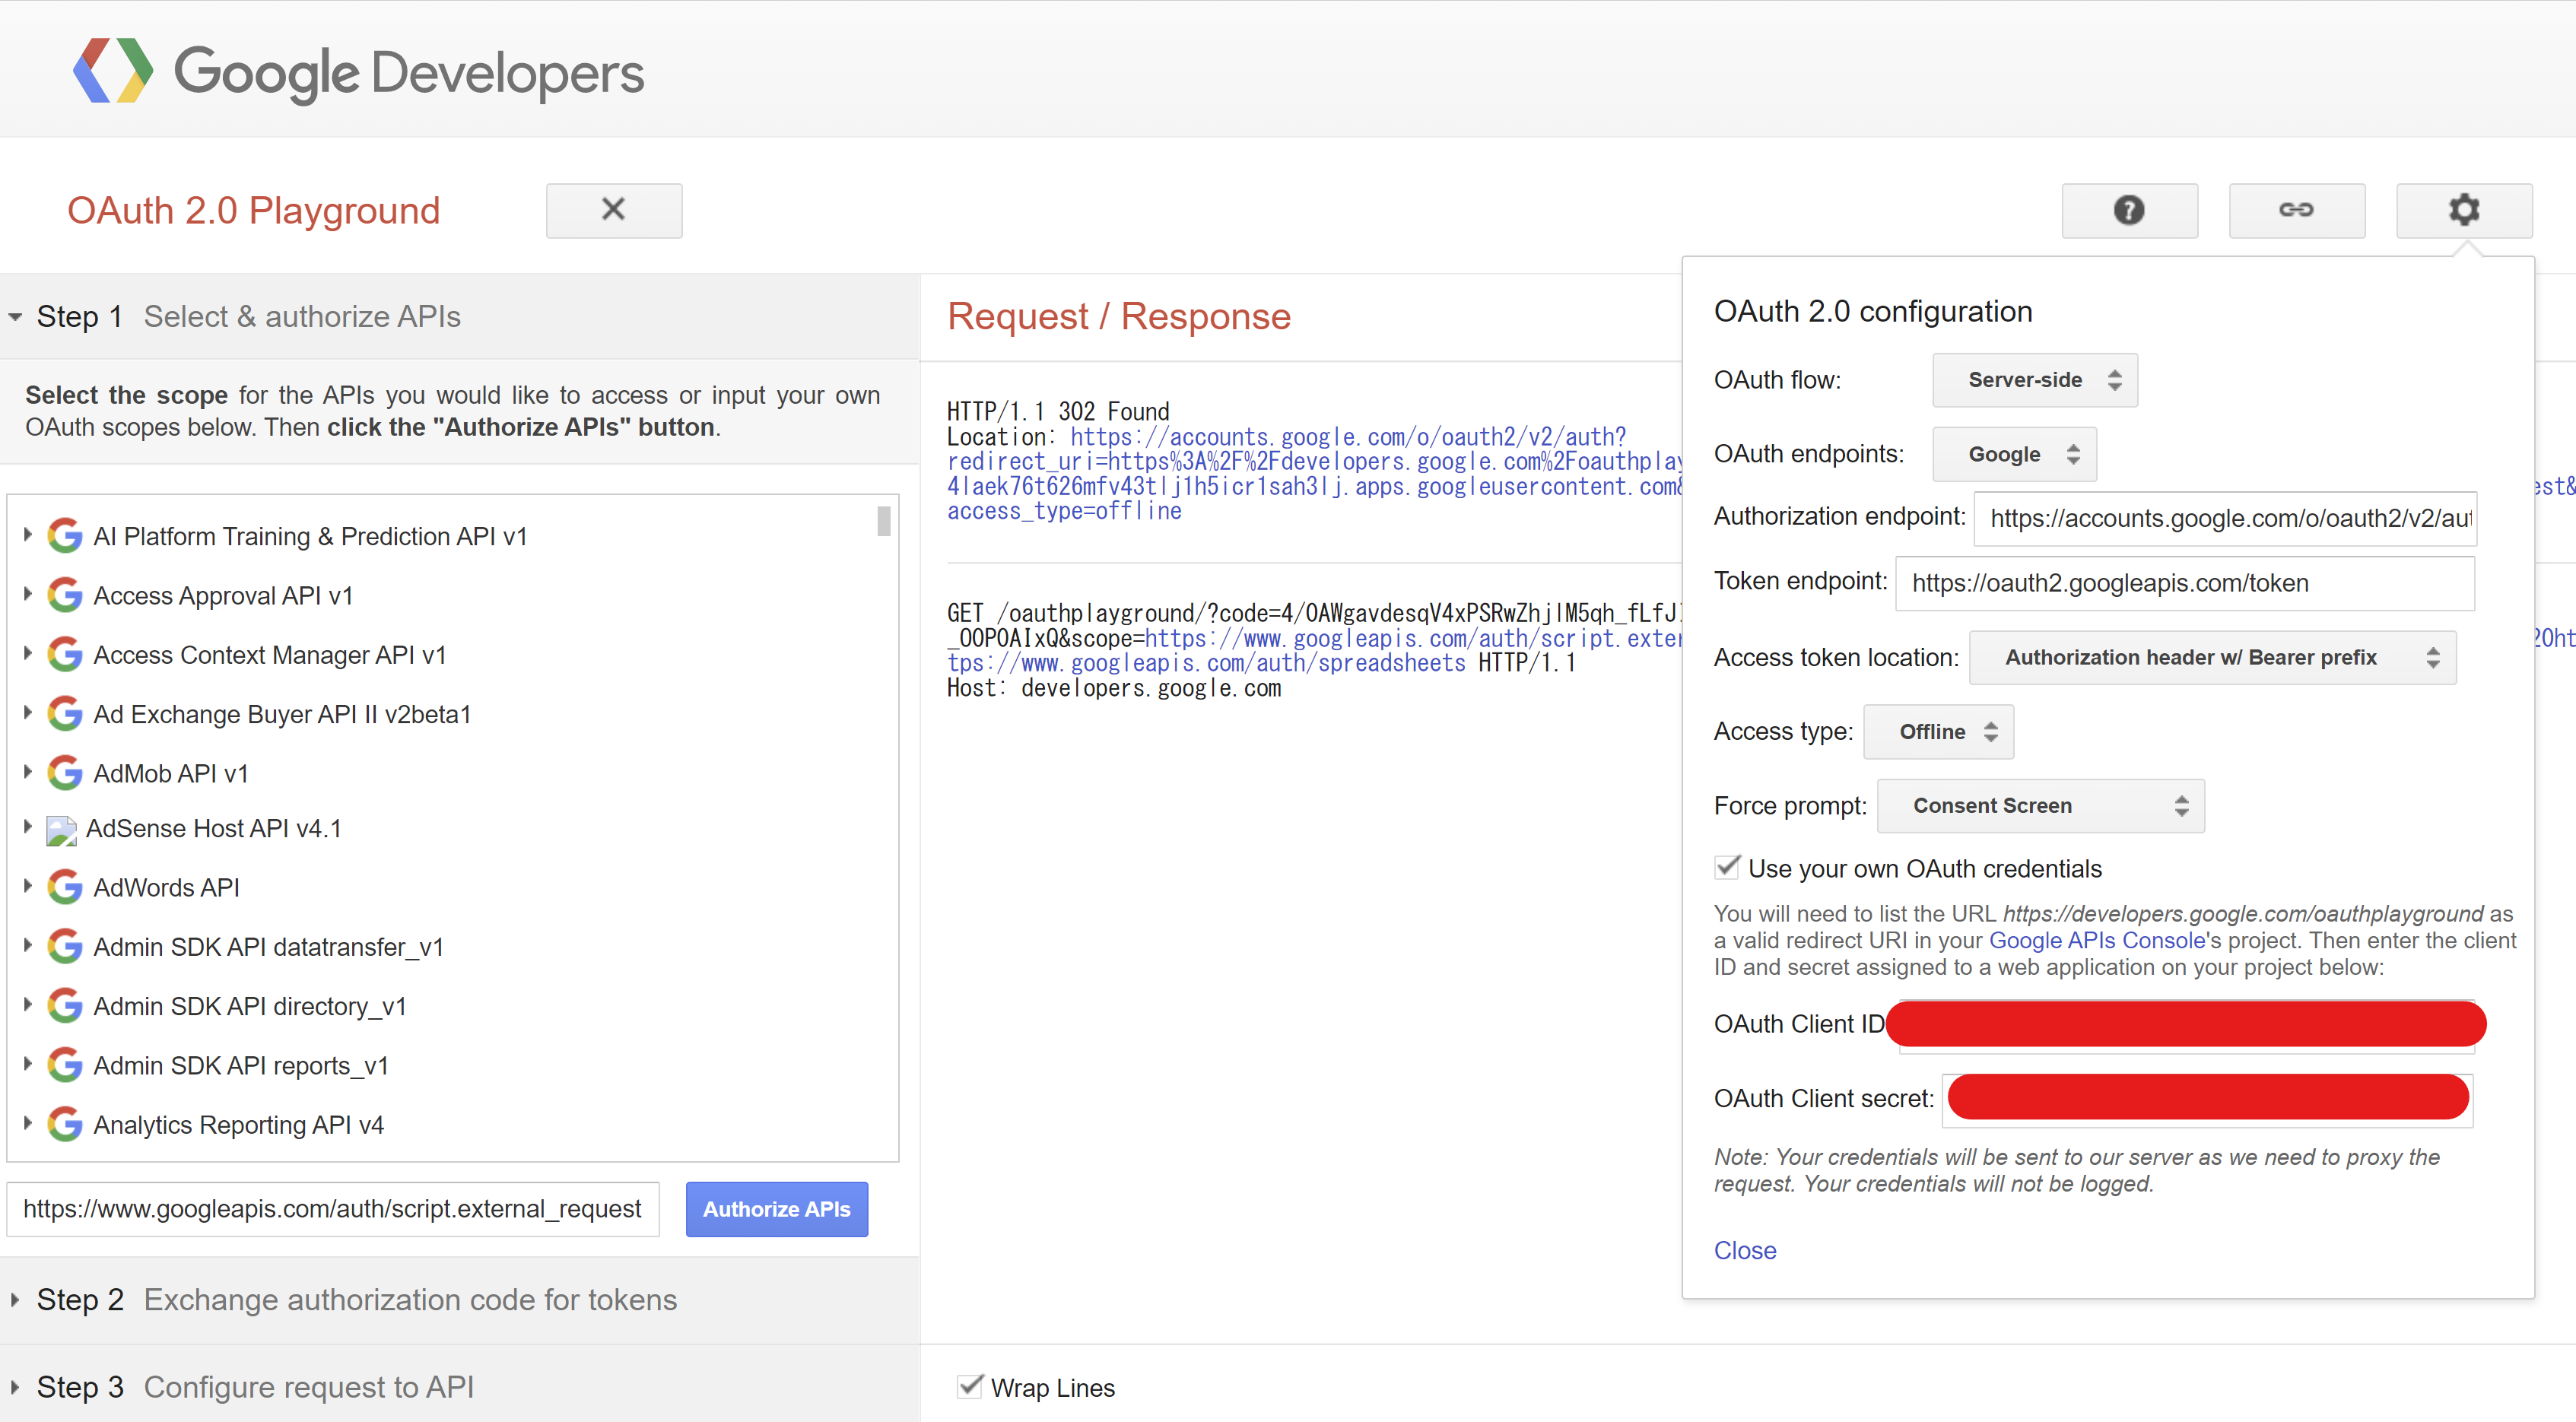Click the Google icon beside Access Approval API v1

pos(64,594)
